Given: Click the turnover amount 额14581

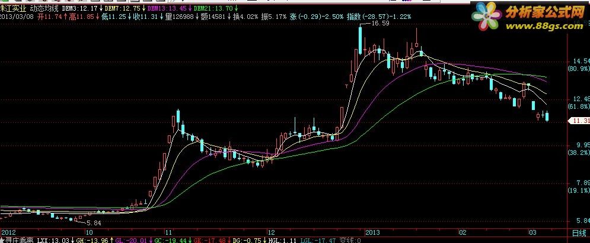Looking at the screenshot, I should pos(213,17).
